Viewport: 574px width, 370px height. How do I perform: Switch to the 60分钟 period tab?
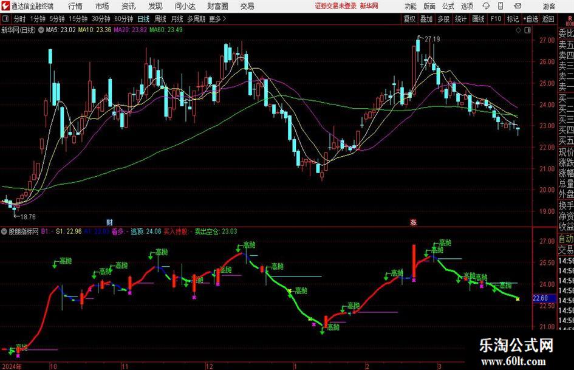(x=123, y=19)
